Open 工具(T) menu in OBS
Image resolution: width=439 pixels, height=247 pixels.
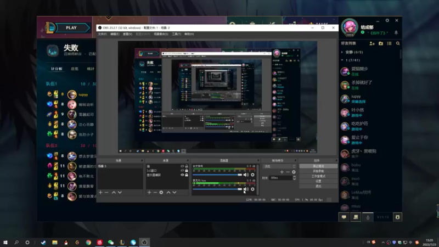coord(176,34)
